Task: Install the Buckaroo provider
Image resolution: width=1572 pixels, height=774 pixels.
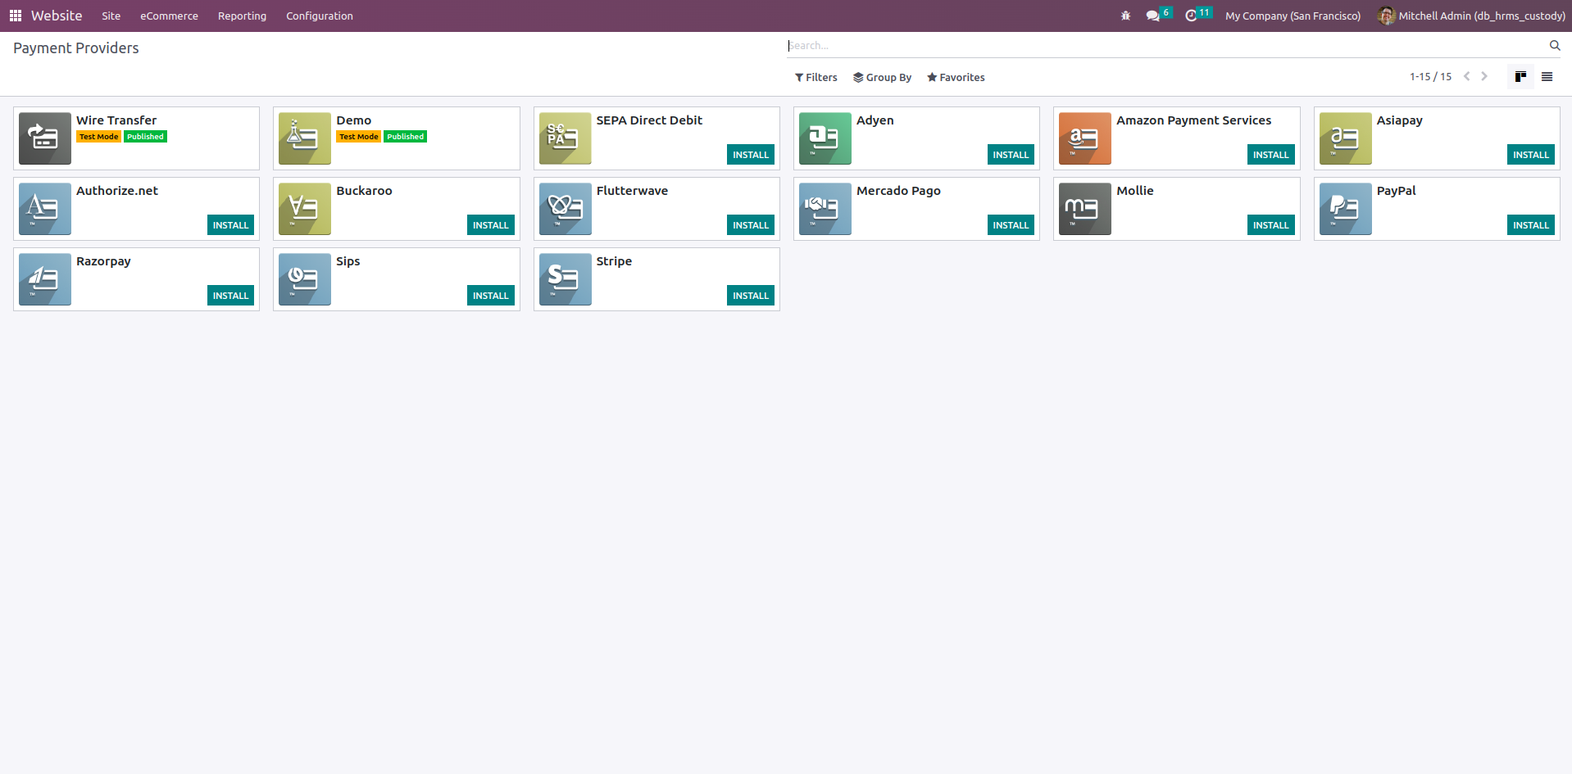Action: click(491, 225)
